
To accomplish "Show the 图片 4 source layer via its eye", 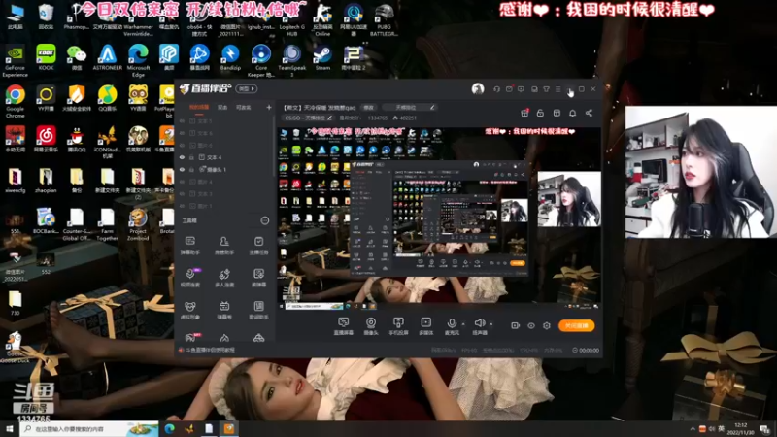I will tap(182, 182).
